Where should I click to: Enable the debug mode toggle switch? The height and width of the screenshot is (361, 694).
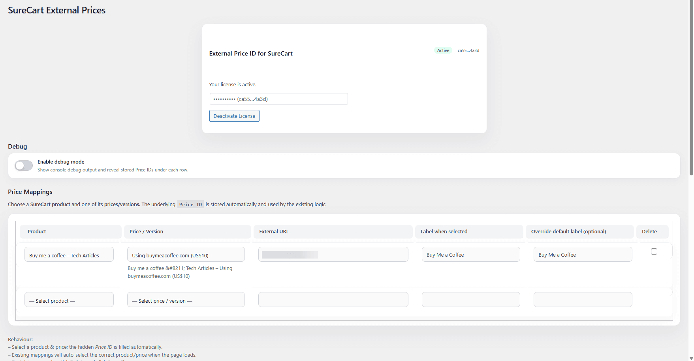click(x=24, y=166)
